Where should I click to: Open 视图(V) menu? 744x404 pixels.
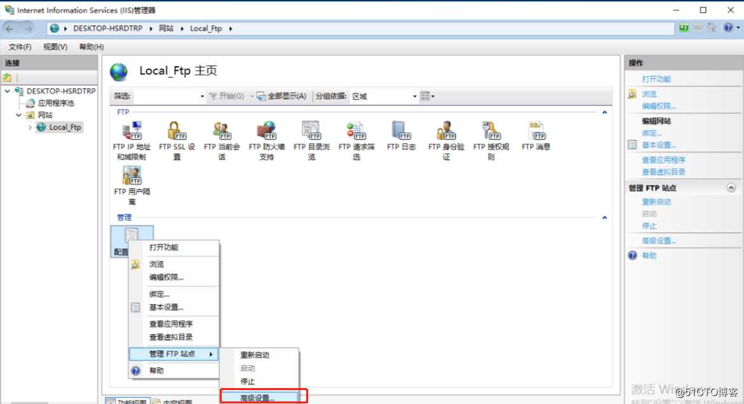coord(55,46)
